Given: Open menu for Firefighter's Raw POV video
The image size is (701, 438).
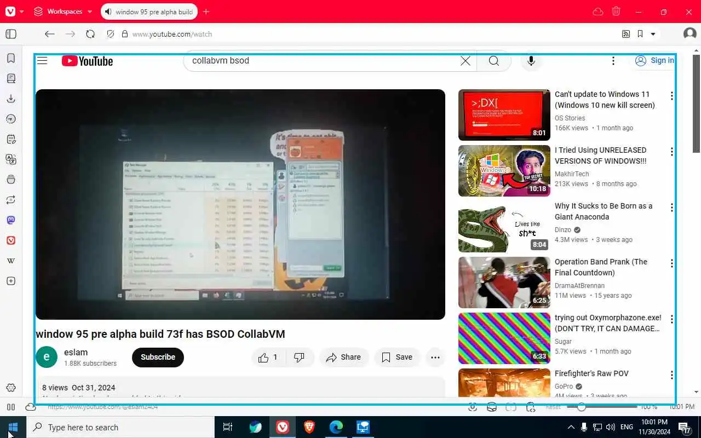Looking at the screenshot, I should [671, 375].
